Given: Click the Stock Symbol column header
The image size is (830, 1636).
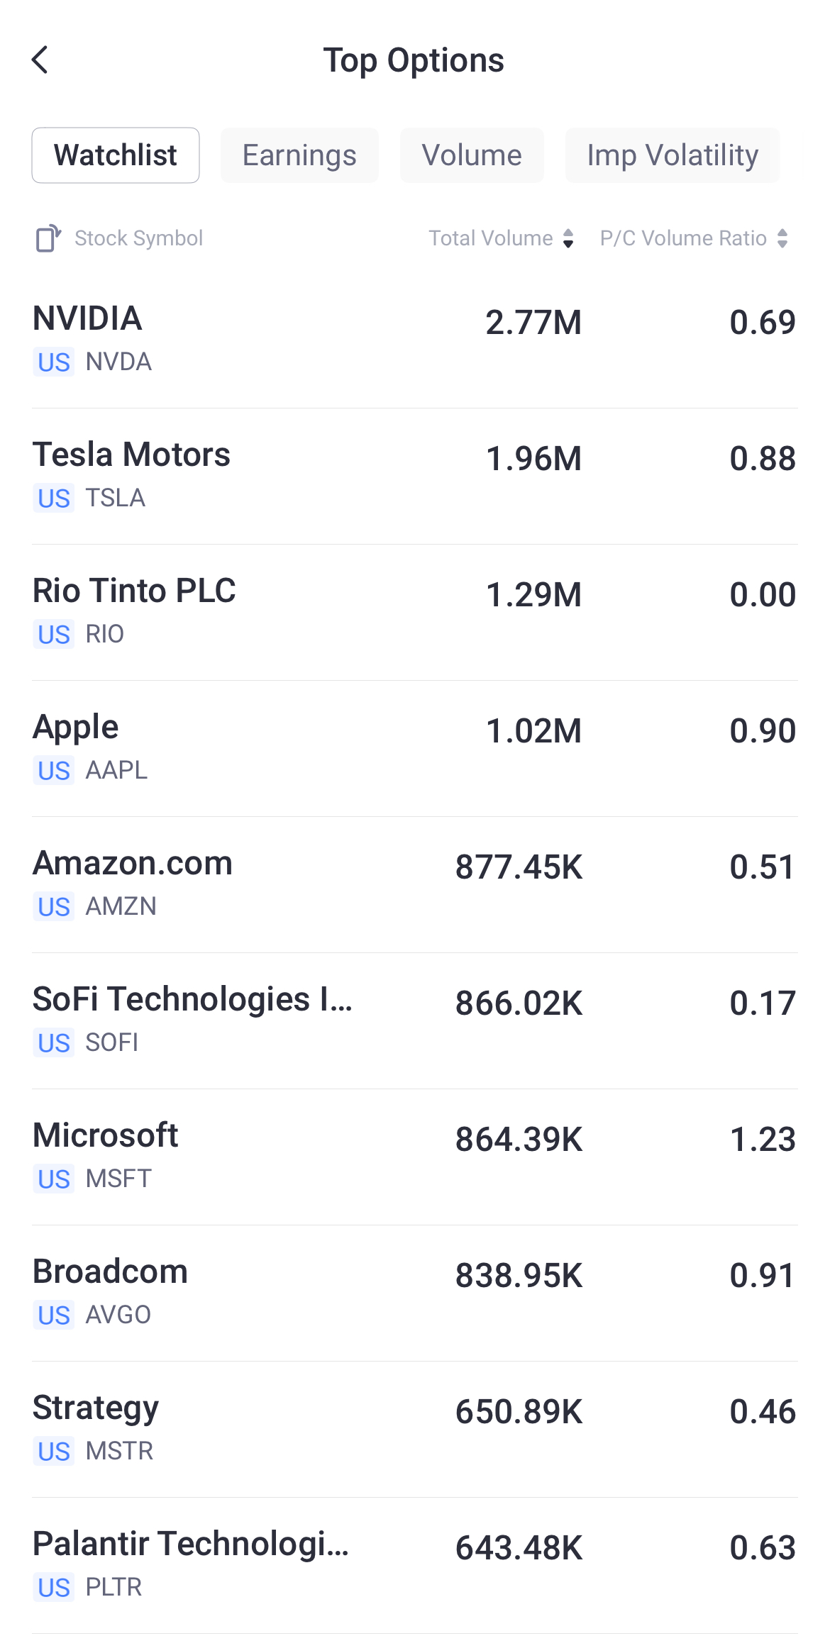Looking at the screenshot, I should [x=139, y=238].
